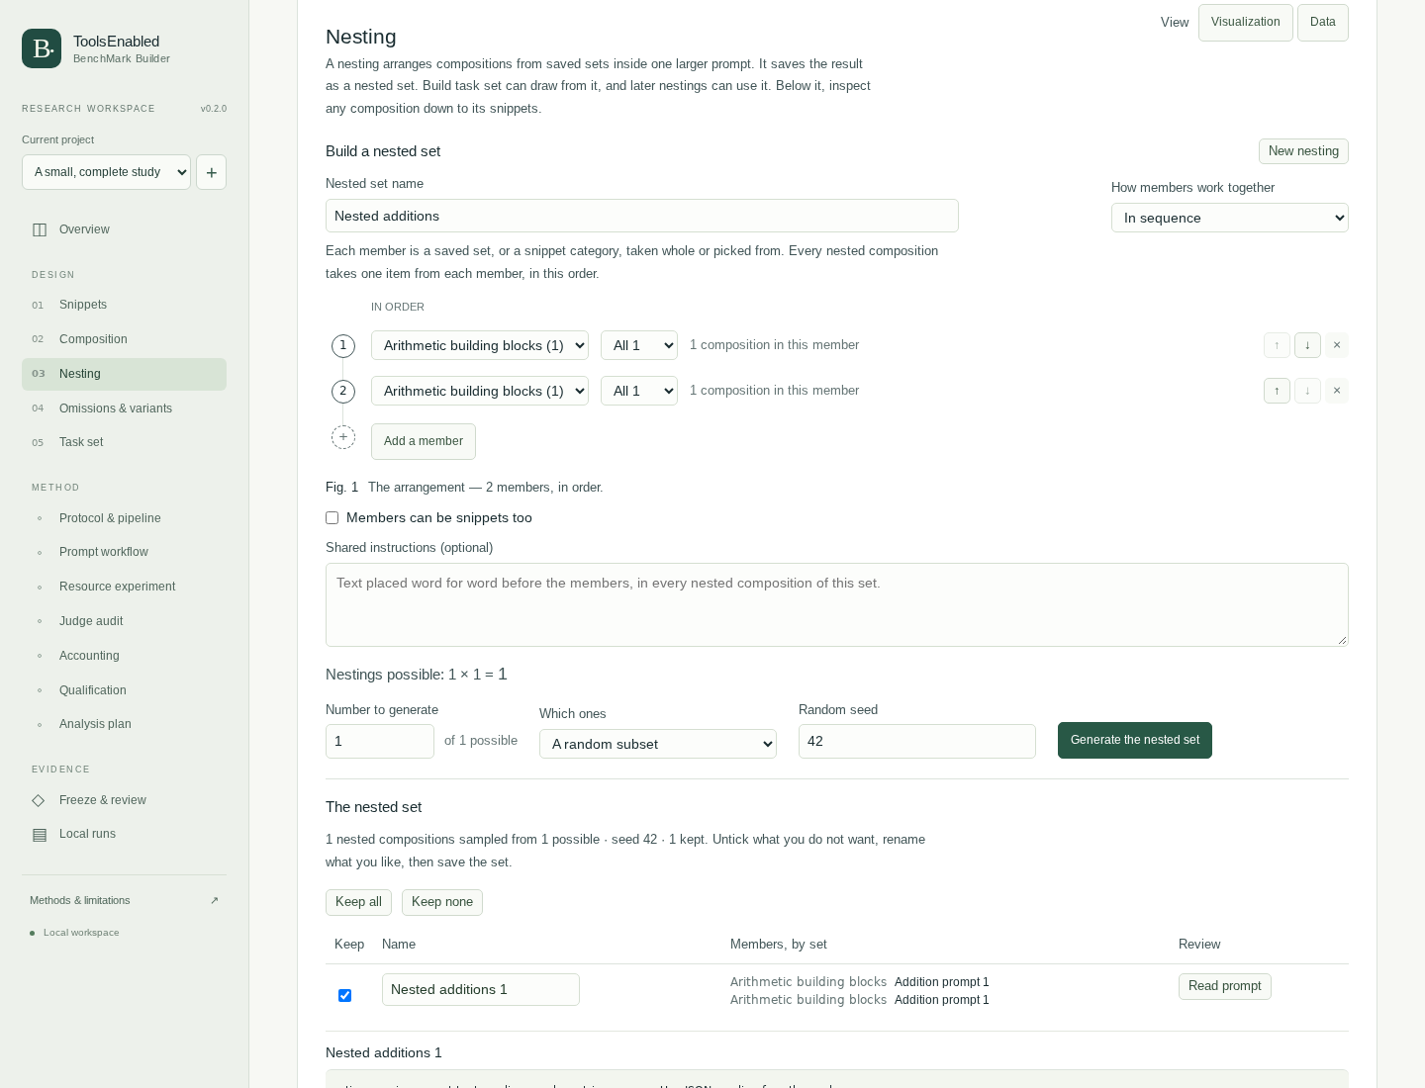Open member 1 All 1 dropdown
The width and height of the screenshot is (1425, 1088).
coord(639,345)
